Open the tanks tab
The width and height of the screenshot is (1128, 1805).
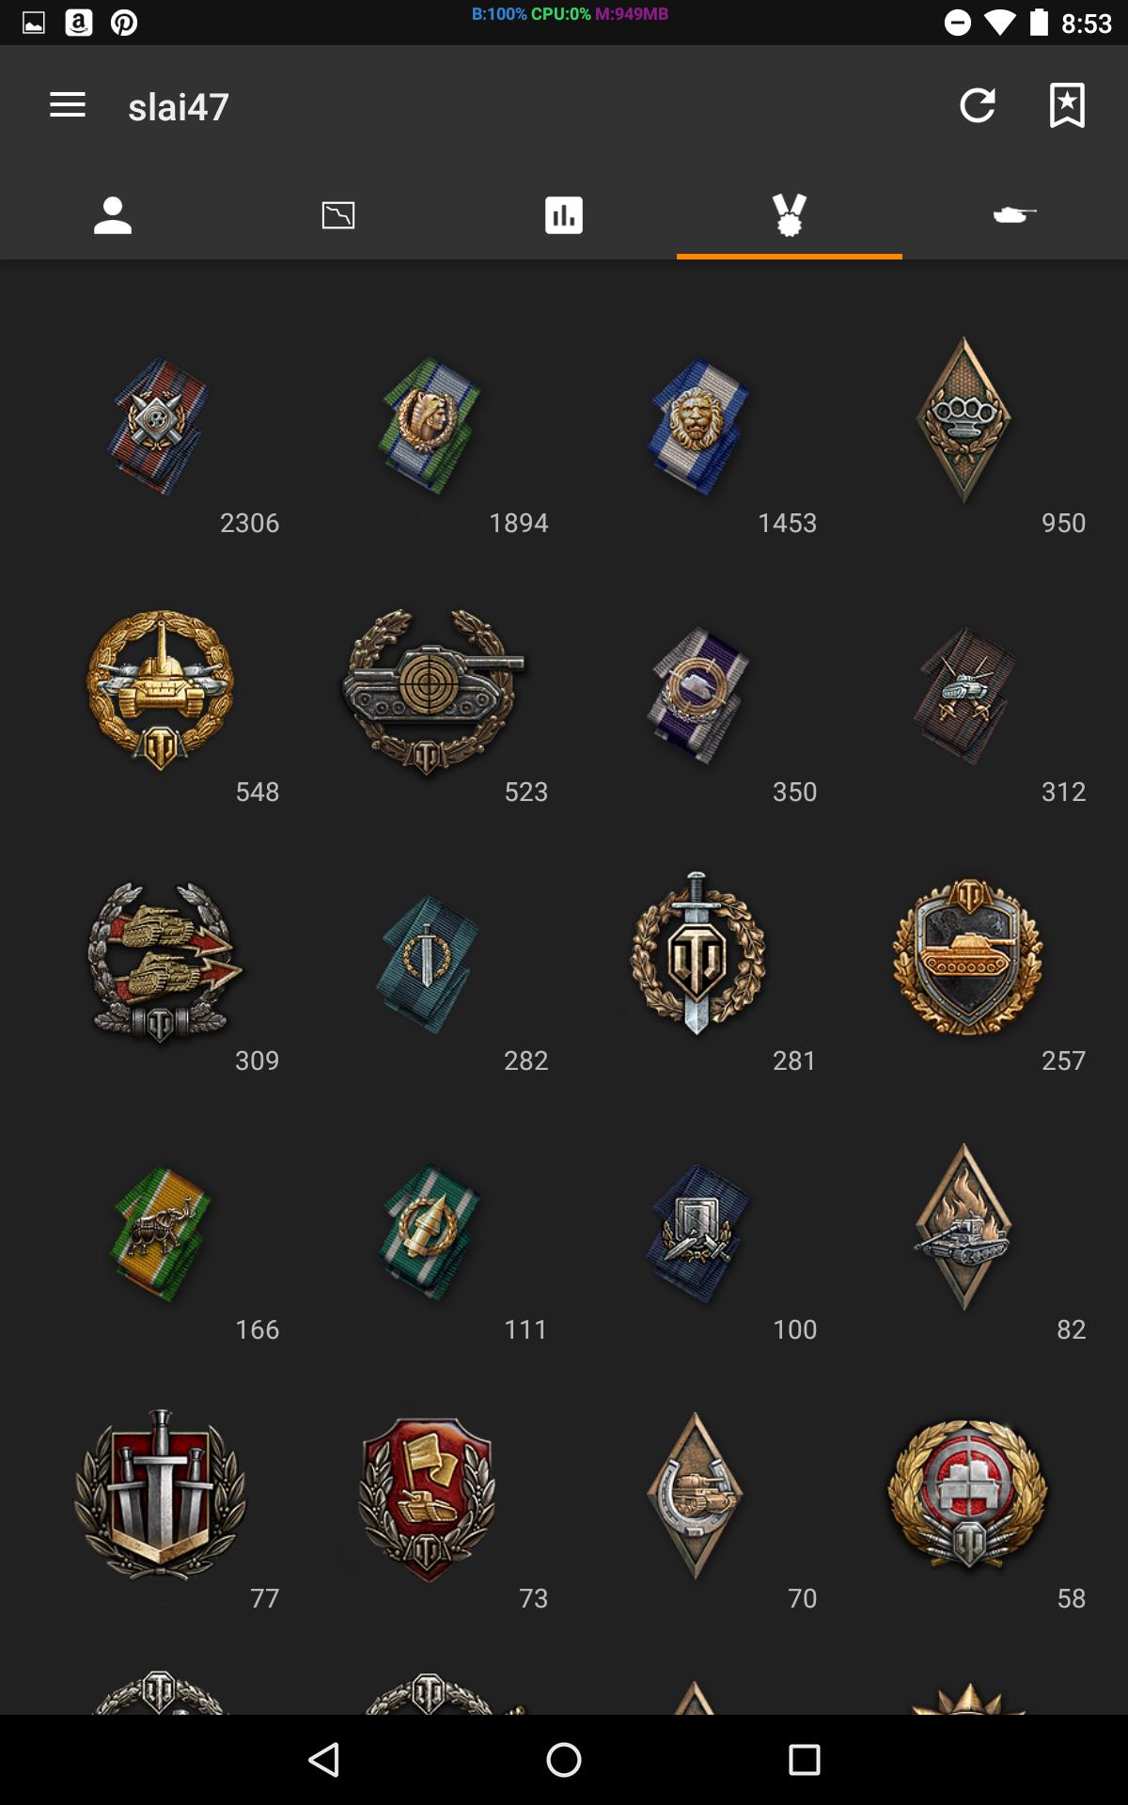tap(1015, 215)
